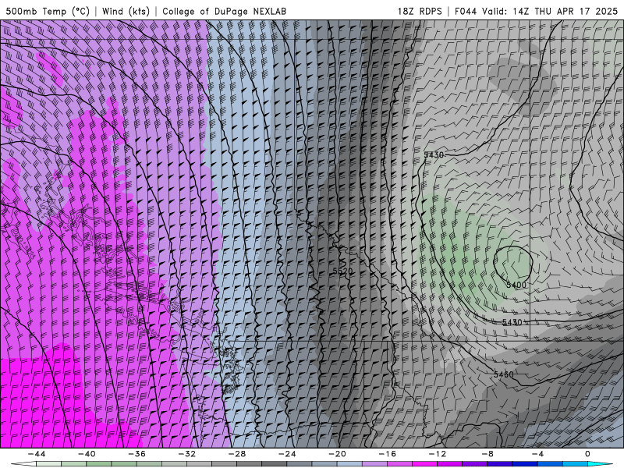Screen dimensions: 624x468
Task: Select "14Z THU APR 17 2025" valid time
Action: pos(565,11)
